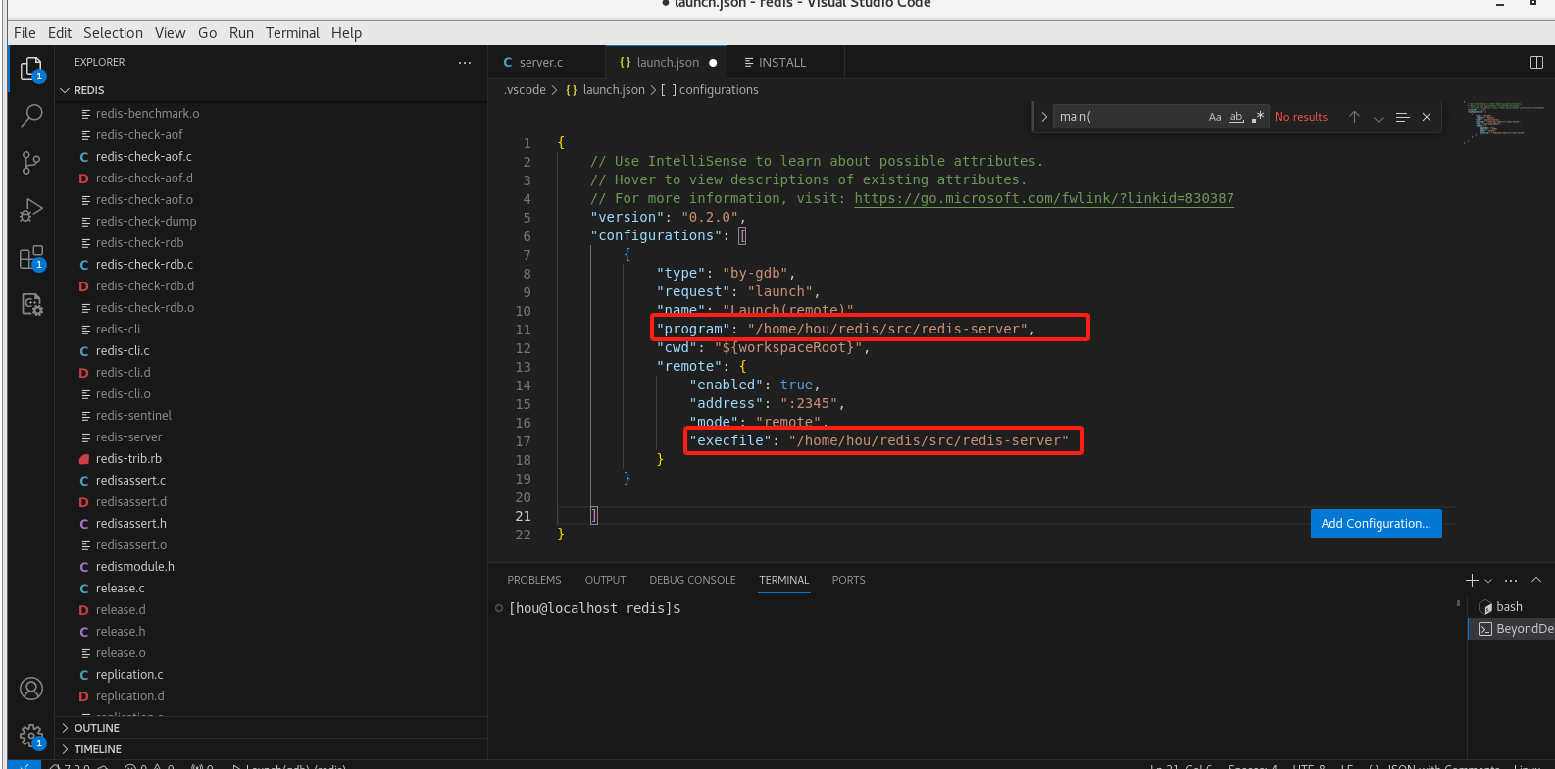
Task: Open redis-sentinel in the explorer
Action: (x=133, y=415)
